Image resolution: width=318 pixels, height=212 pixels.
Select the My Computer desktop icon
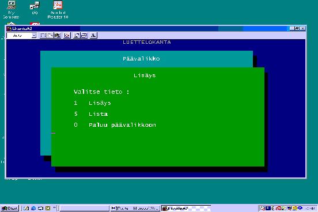coord(11,10)
